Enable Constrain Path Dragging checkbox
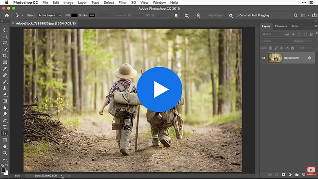Image resolution: width=318 pixels, height=179 pixels. 237,15
